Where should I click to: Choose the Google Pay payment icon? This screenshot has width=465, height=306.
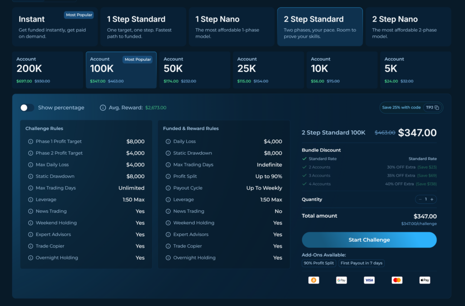341,280
